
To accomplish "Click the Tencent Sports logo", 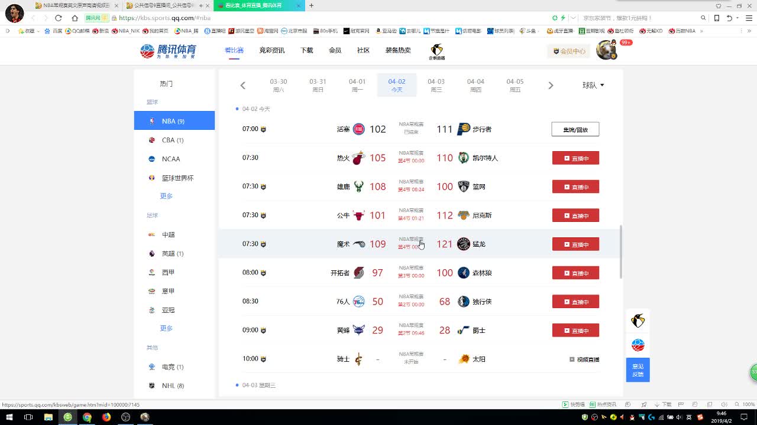I will (x=168, y=51).
